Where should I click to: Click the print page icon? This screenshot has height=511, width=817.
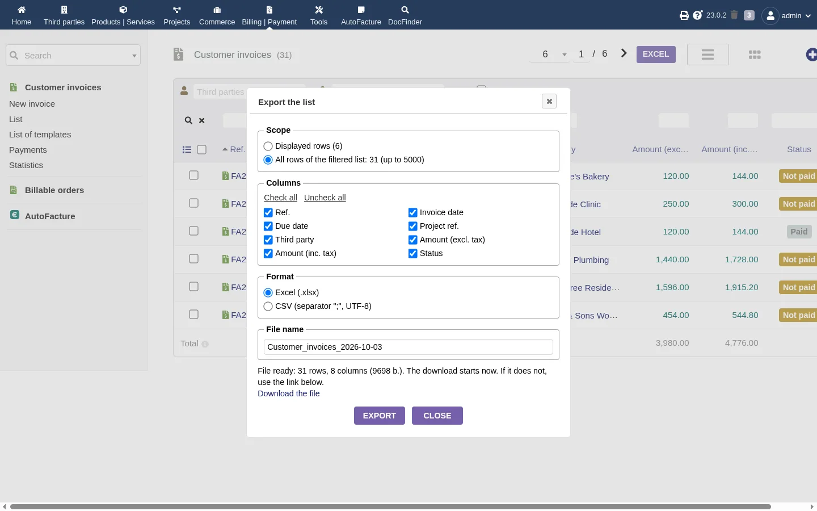point(684,15)
